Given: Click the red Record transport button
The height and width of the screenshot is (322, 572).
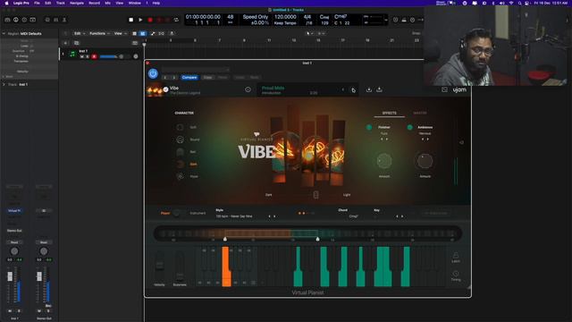Looking at the screenshot, I should [150, 20].
